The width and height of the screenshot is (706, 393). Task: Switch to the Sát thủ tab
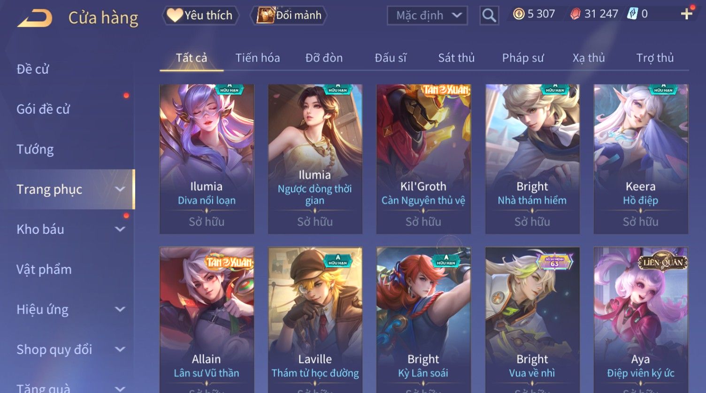click(x=456, y=58)
